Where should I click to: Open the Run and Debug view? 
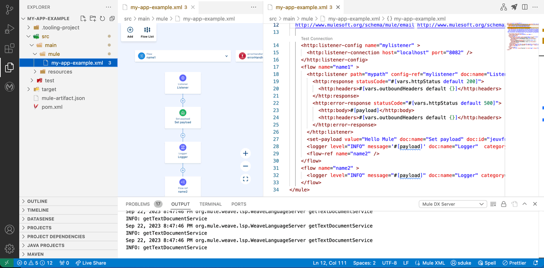[x=10, y=29]
